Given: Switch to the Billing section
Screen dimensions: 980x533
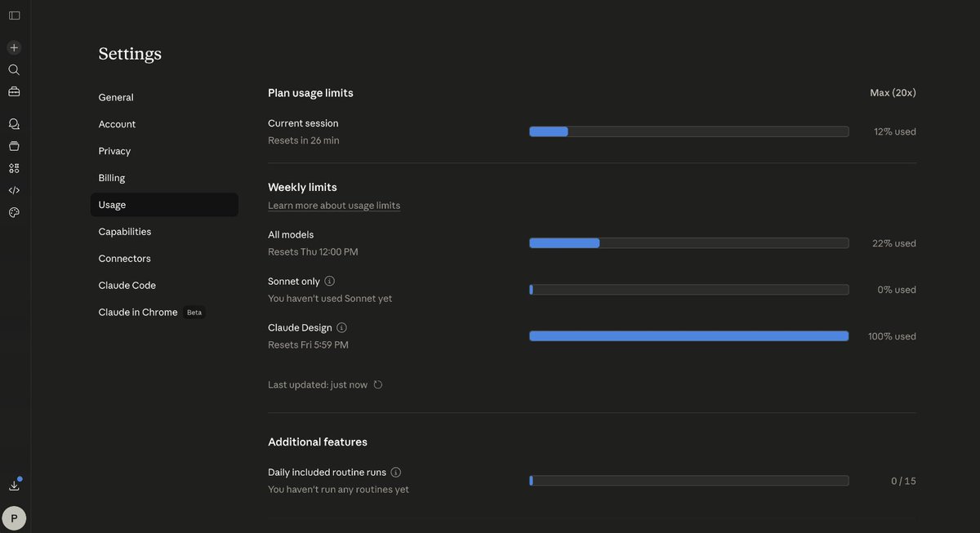Looking at the screenshot, I should coord(164,178).
